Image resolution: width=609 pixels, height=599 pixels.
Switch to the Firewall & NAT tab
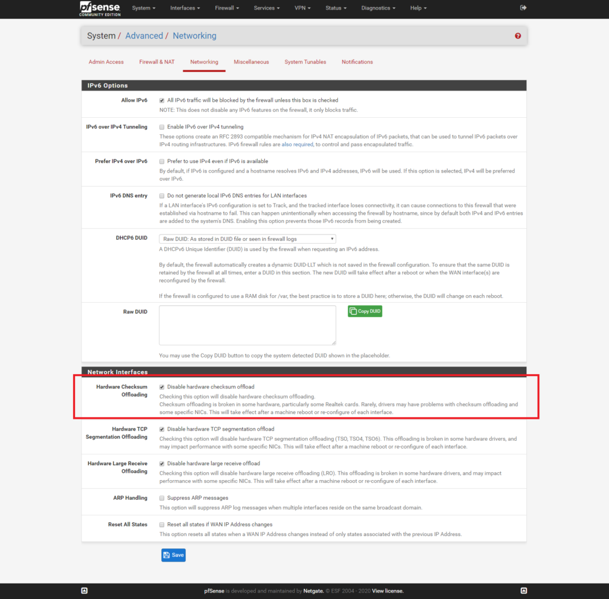(157, 62)
